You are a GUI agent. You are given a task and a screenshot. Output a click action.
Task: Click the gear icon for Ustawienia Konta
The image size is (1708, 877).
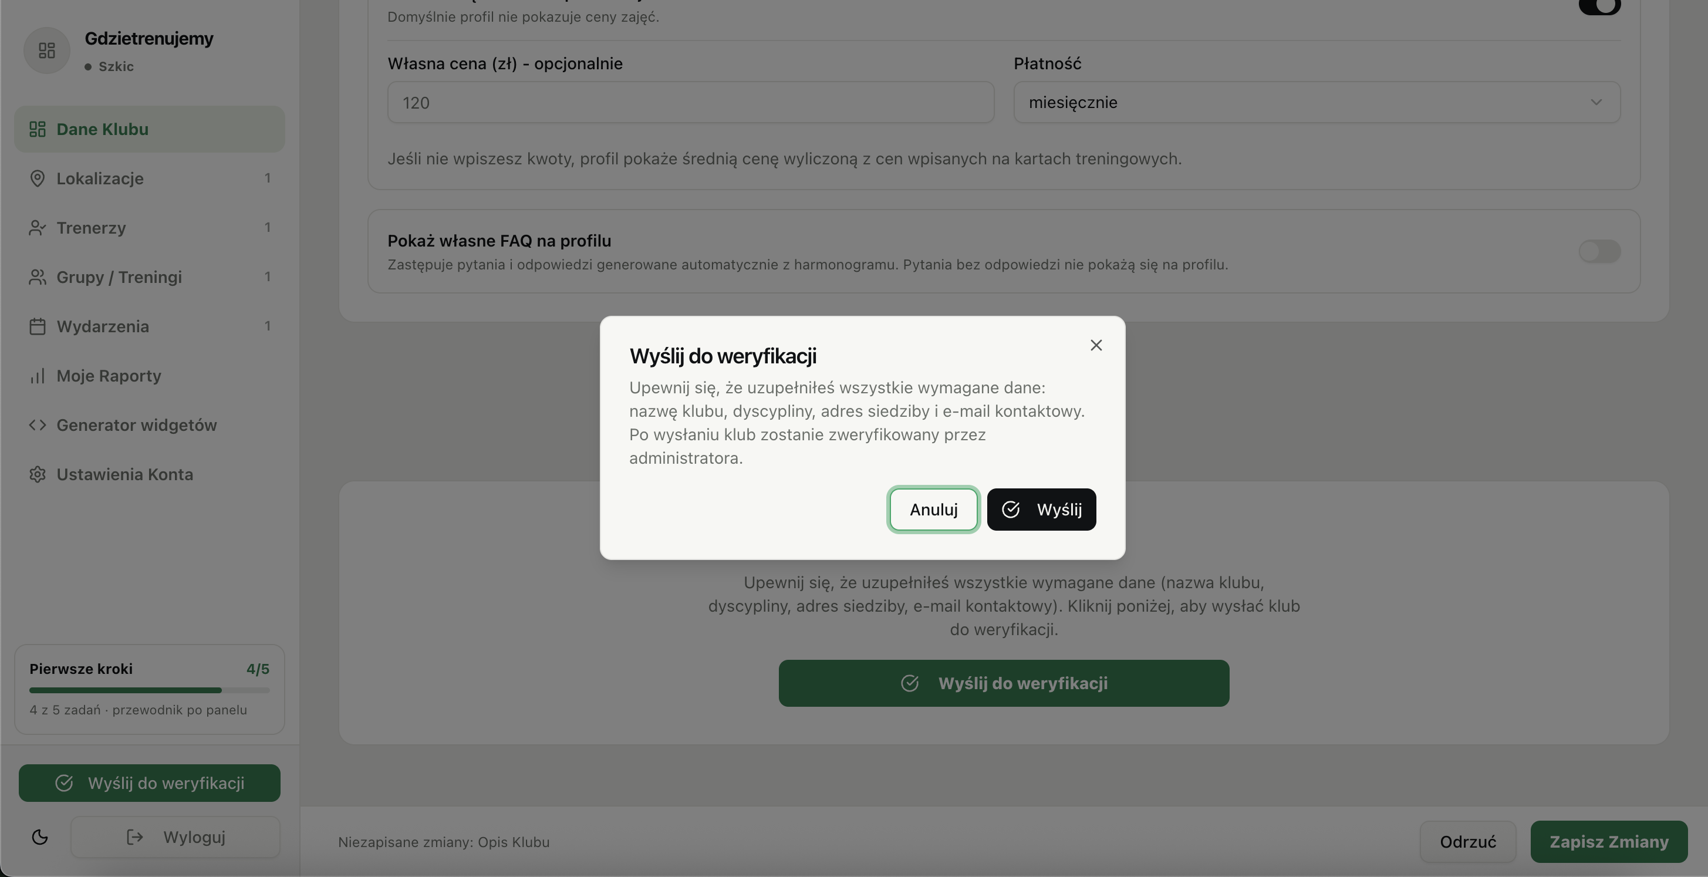point(38,475)
